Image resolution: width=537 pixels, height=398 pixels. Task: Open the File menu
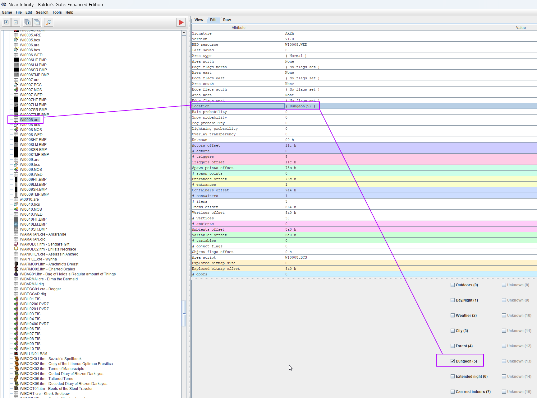tap(19, 12)
